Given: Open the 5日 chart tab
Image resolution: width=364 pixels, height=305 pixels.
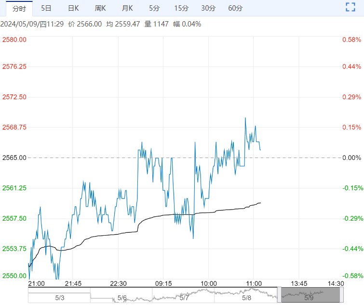Looking at the screenshot, I should coord(47,8).
